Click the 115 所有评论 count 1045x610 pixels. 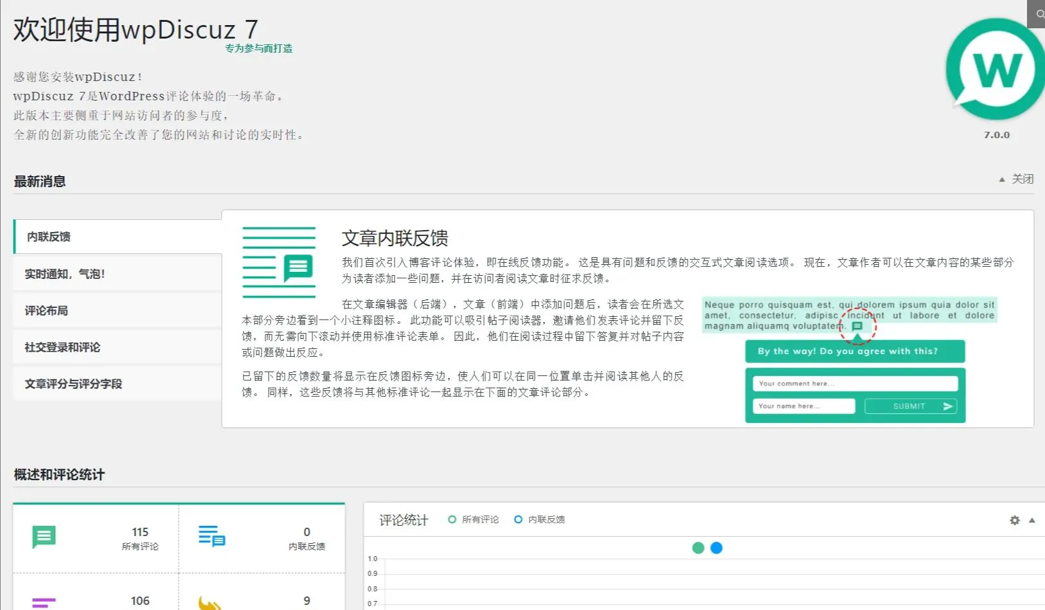pyautogui.click(x=140, y=539)
